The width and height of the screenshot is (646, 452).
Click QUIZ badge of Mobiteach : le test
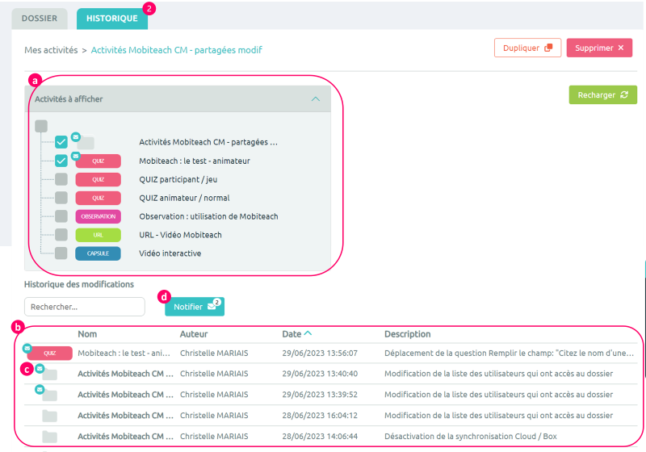coord(98,161)
